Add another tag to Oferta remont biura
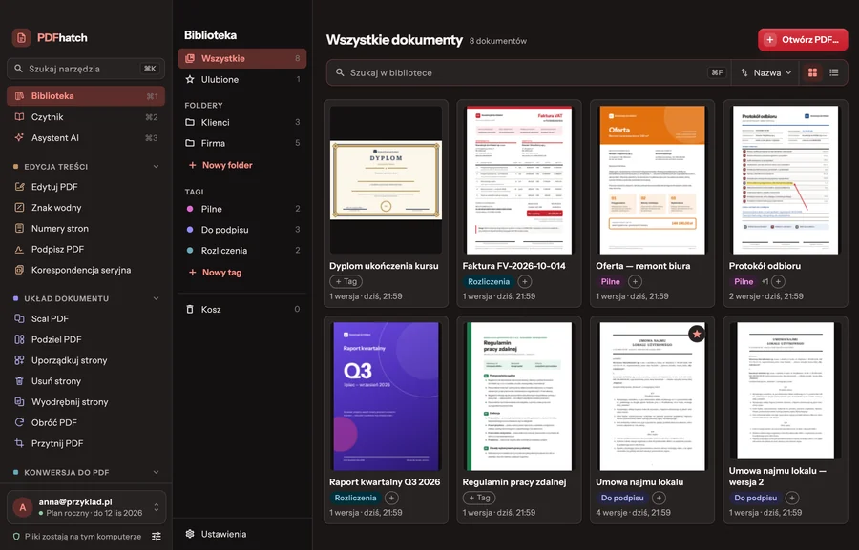Image resolution: width=859 pixels, height=550 pixels. (x=635, y=281)
